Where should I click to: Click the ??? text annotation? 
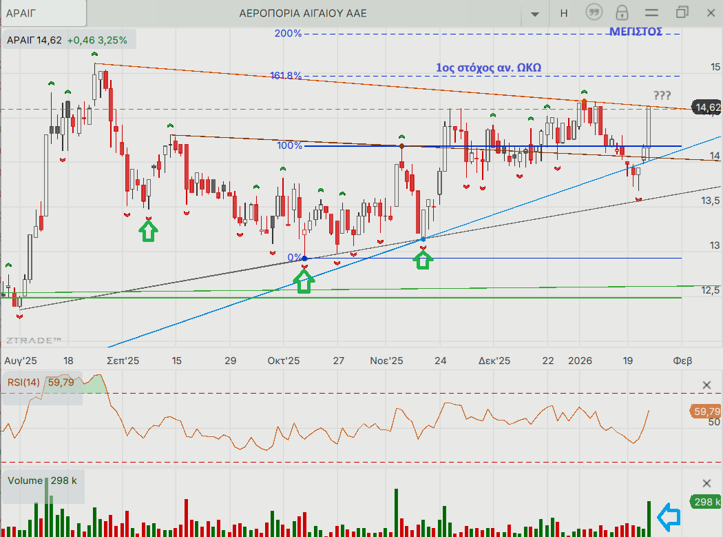coord(661,95)
